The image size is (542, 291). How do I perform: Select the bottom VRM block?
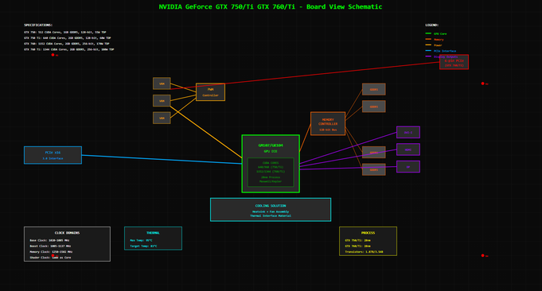pos(162,118)
